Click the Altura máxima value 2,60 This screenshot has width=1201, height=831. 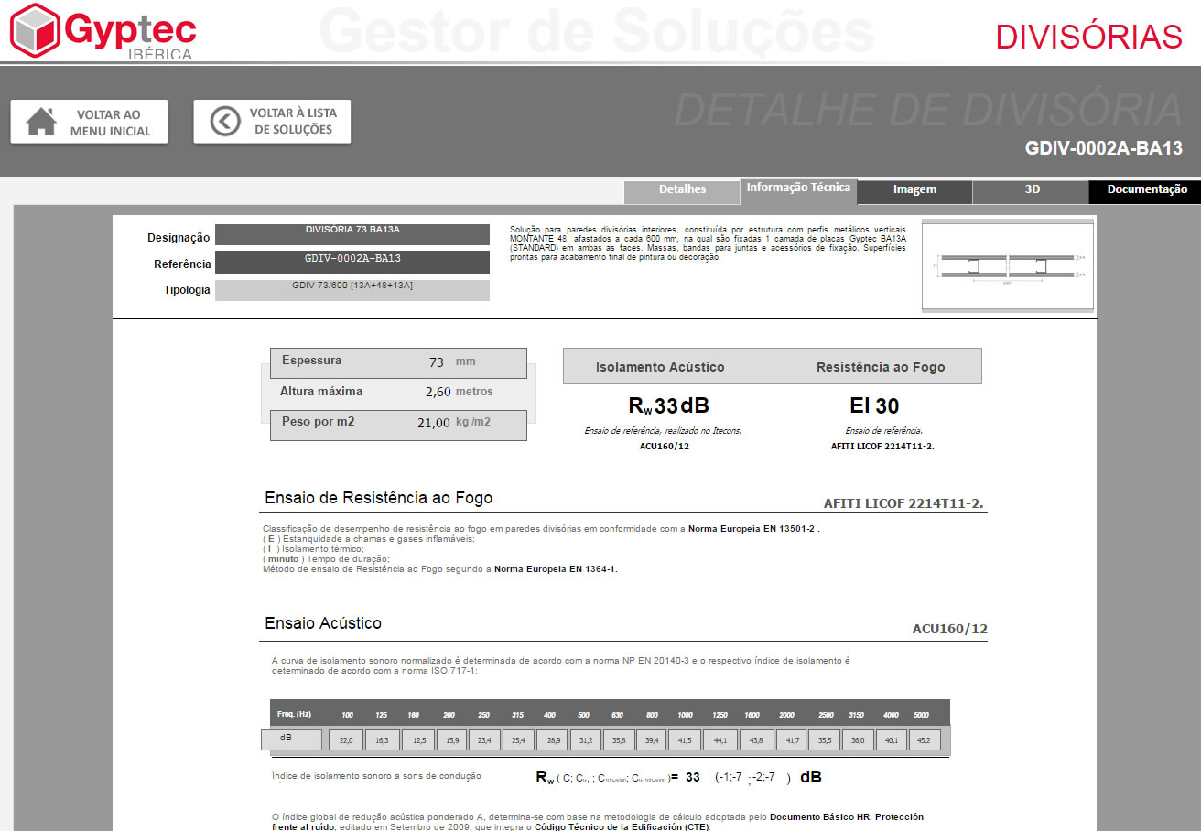coord(438,392)
